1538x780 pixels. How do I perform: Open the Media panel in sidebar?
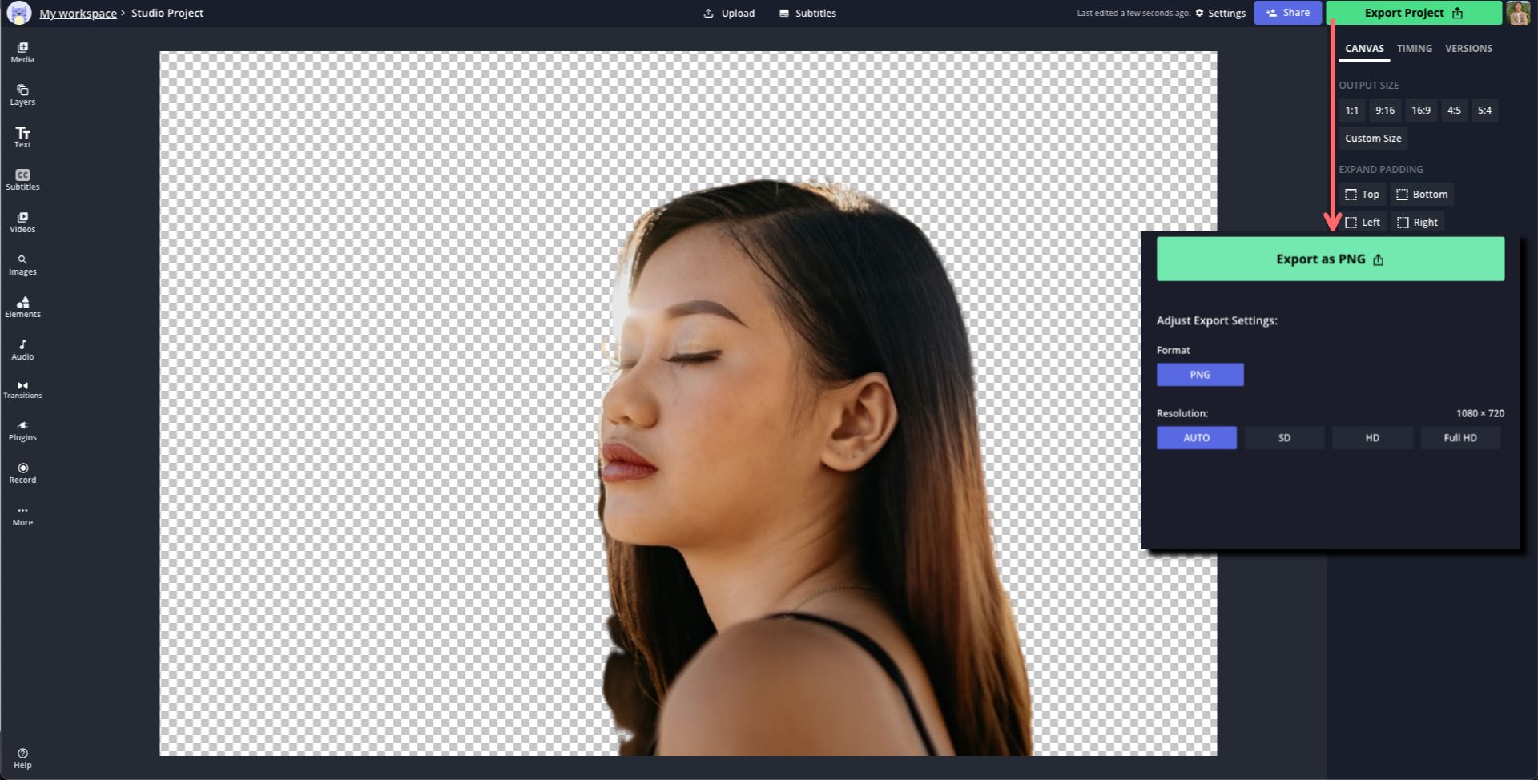[x=22, y=53]
